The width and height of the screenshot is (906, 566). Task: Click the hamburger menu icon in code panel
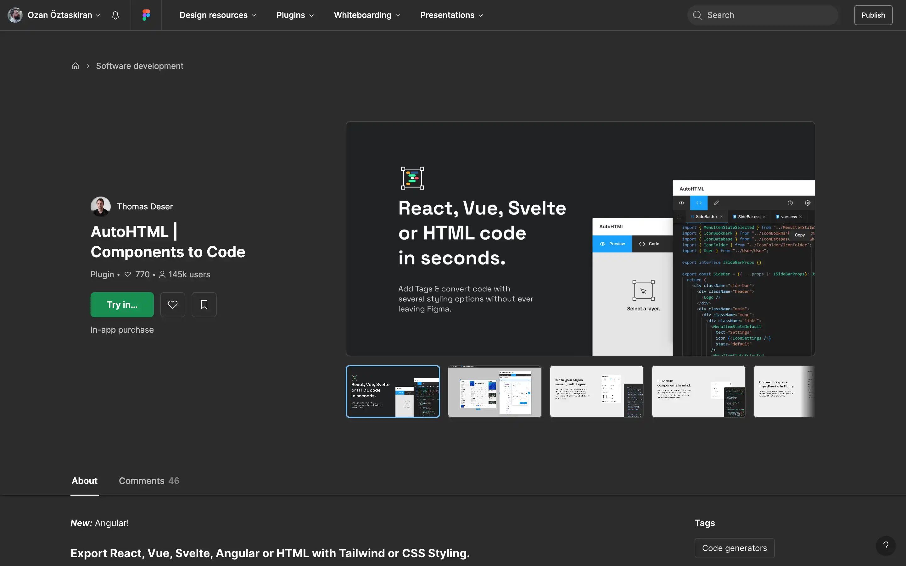point(679,217)
